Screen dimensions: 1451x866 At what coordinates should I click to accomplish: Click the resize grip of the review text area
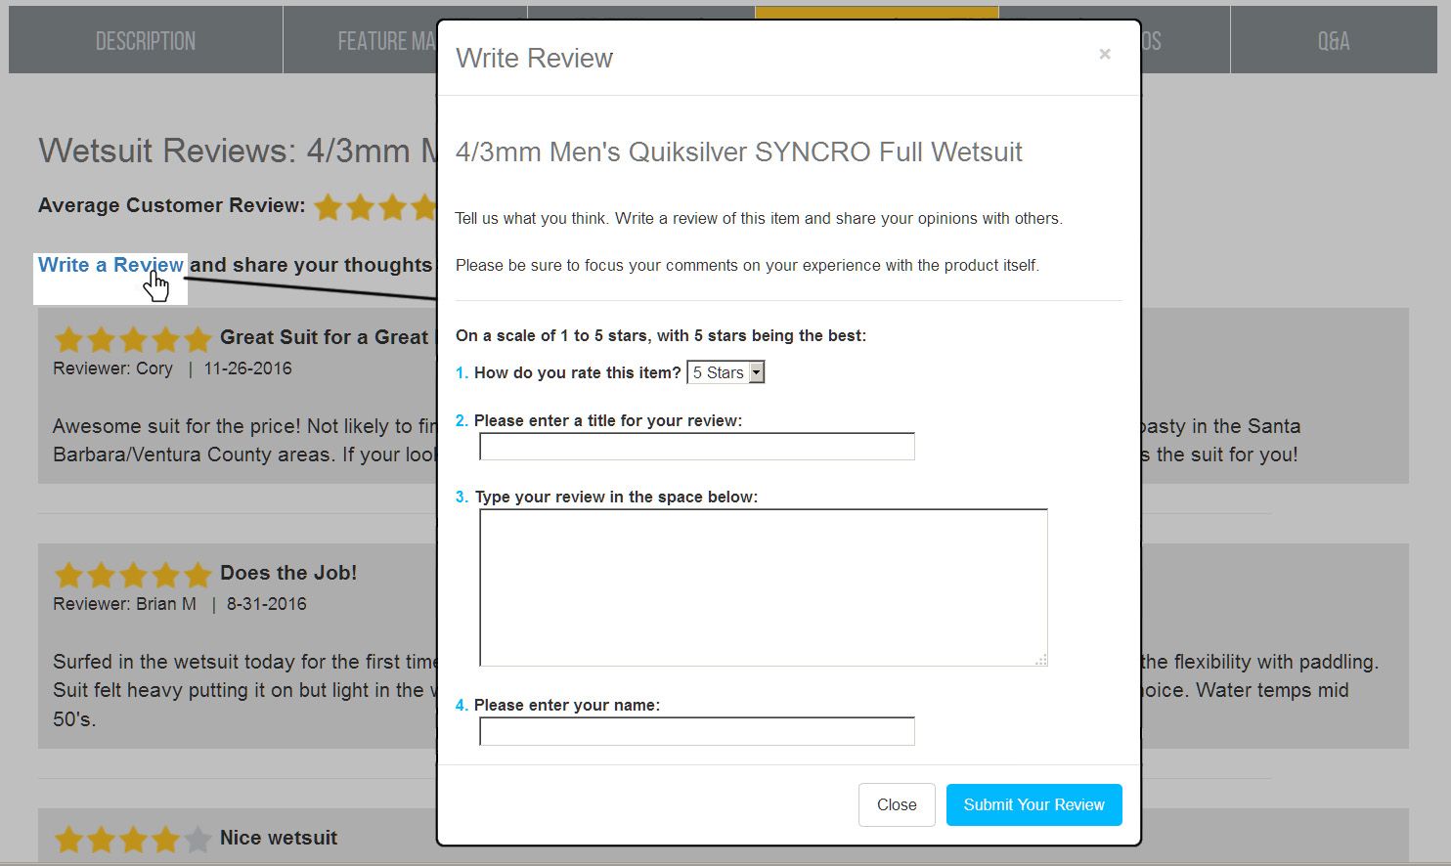pyautogui.click(x=1041, y=660)
